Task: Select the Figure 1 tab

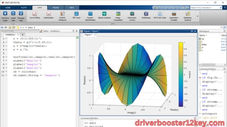Action: click(x=88, y=35)
